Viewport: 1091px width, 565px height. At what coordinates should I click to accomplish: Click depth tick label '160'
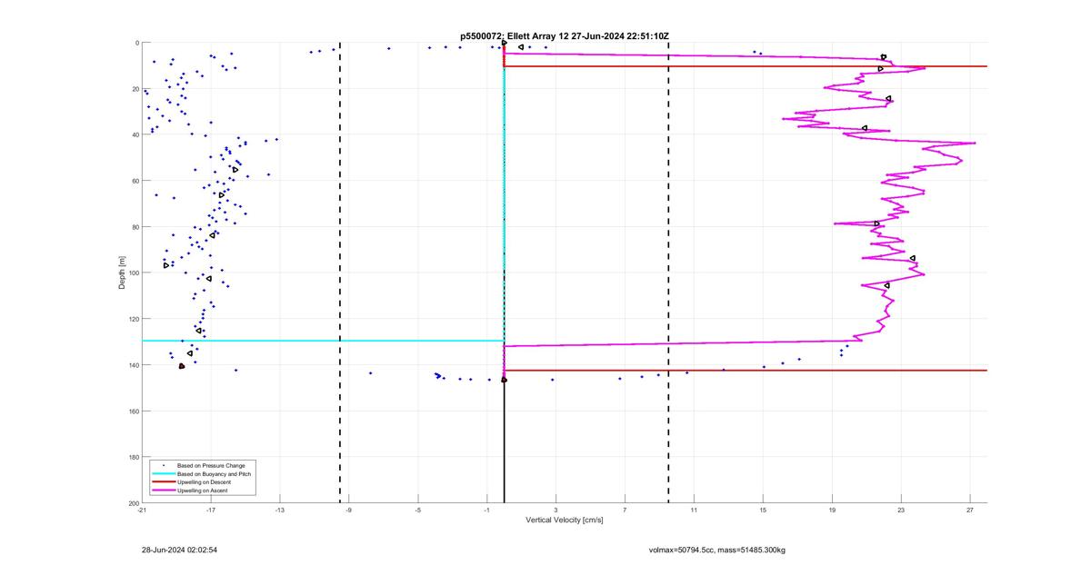tap(133, 411)
